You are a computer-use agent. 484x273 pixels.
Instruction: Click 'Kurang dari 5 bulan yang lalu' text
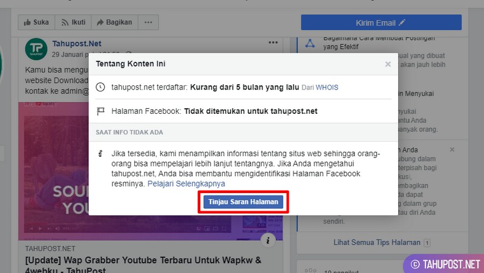[244, 87]
